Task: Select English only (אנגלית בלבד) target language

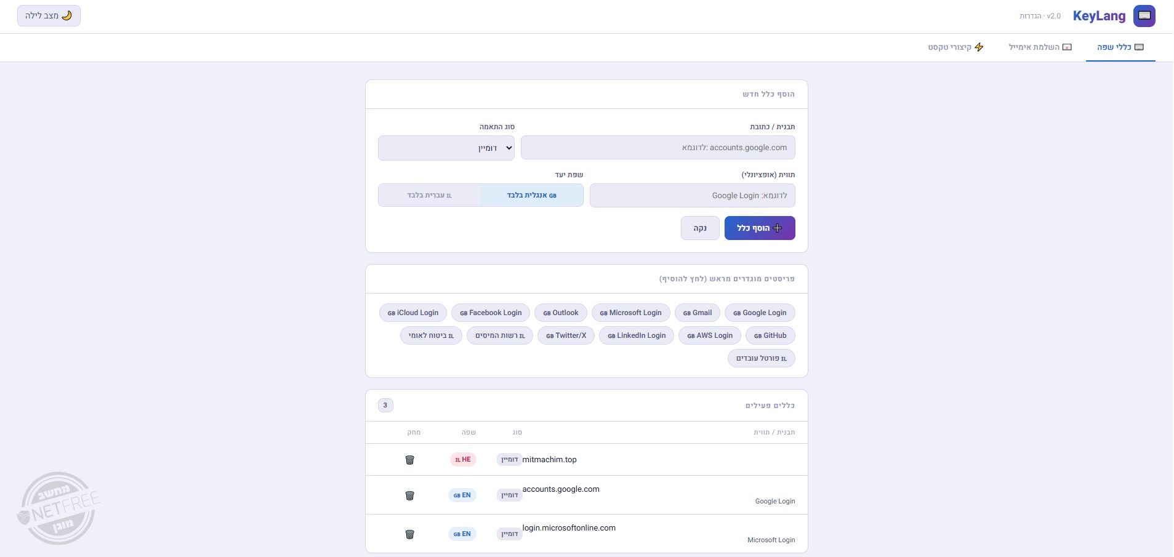Action: [532, 196]
